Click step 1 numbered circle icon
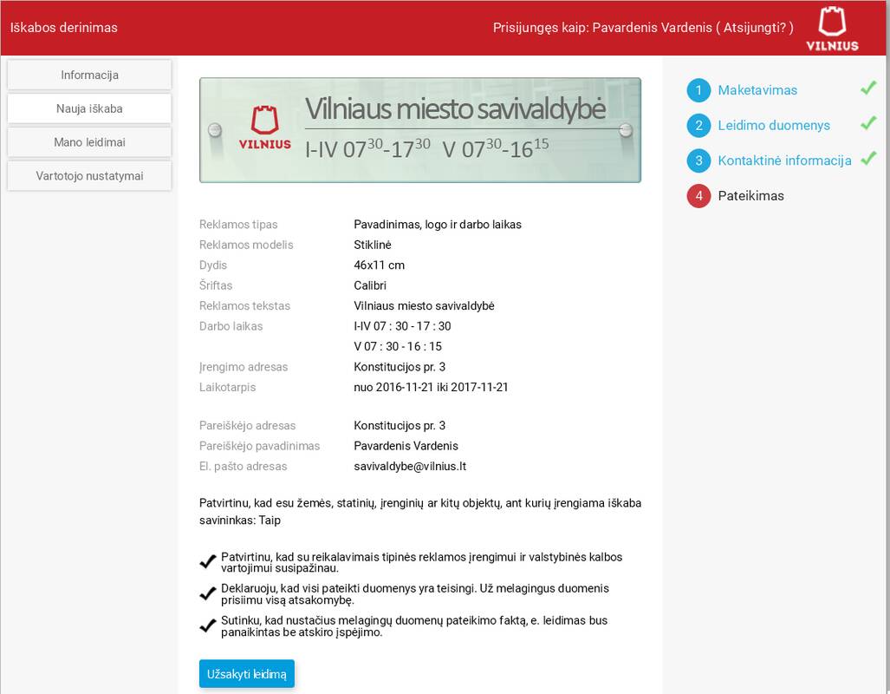The image size is (890, 694). point(698,90)
